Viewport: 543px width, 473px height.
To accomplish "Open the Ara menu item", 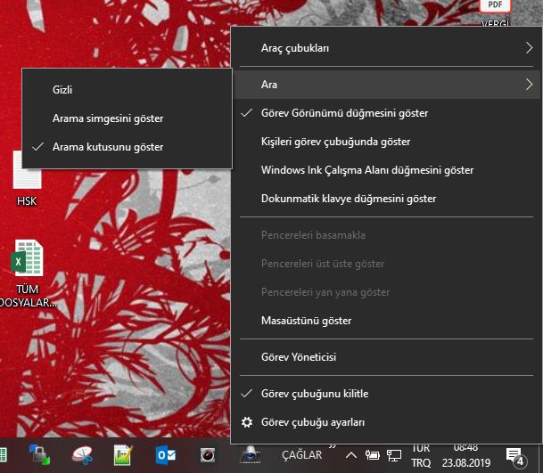I will click(386, 85).
